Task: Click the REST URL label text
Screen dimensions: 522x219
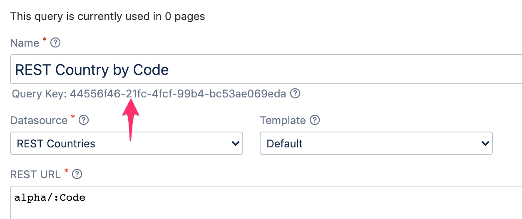Action: point(35,174)
